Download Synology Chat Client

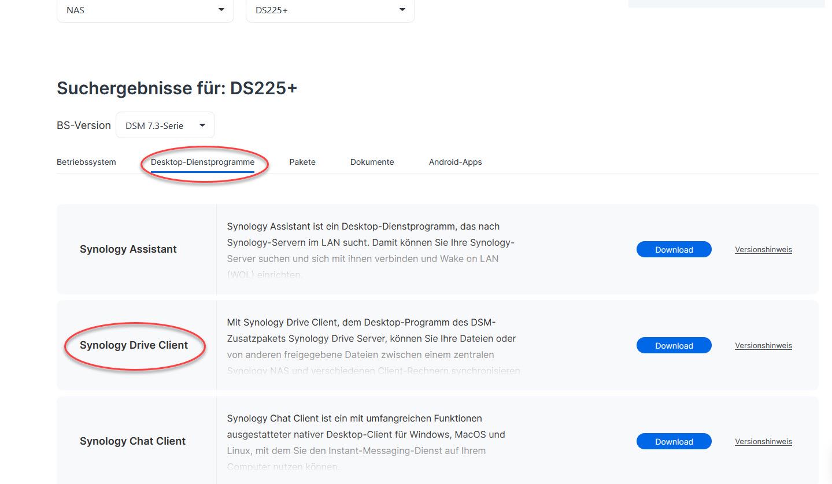[674, 442]
